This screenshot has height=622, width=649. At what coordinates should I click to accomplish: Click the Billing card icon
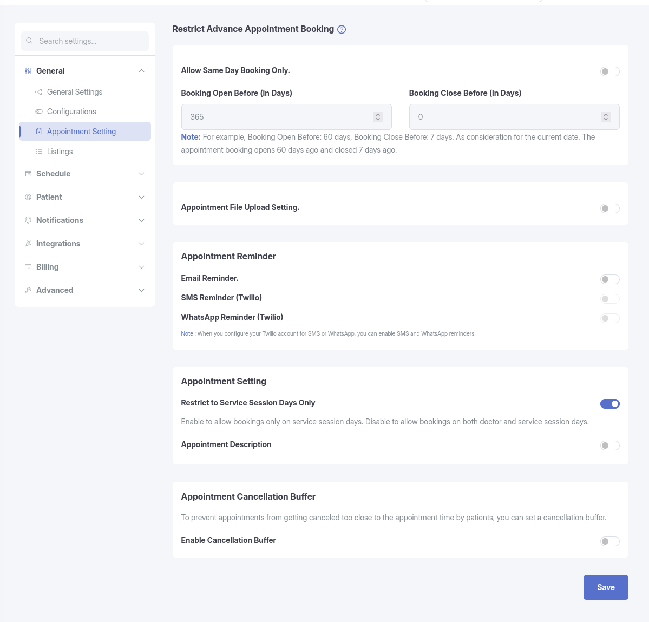pyautogui.click(x=28, y=267)
